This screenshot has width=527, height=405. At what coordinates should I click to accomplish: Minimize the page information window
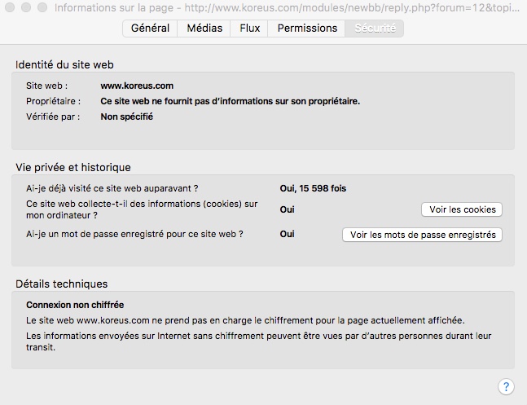click(x=25, y=7)
